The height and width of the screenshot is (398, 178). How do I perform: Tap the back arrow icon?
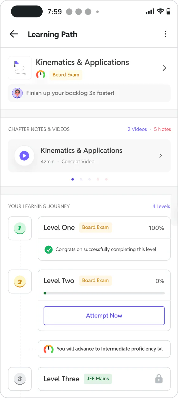point(14,34)
